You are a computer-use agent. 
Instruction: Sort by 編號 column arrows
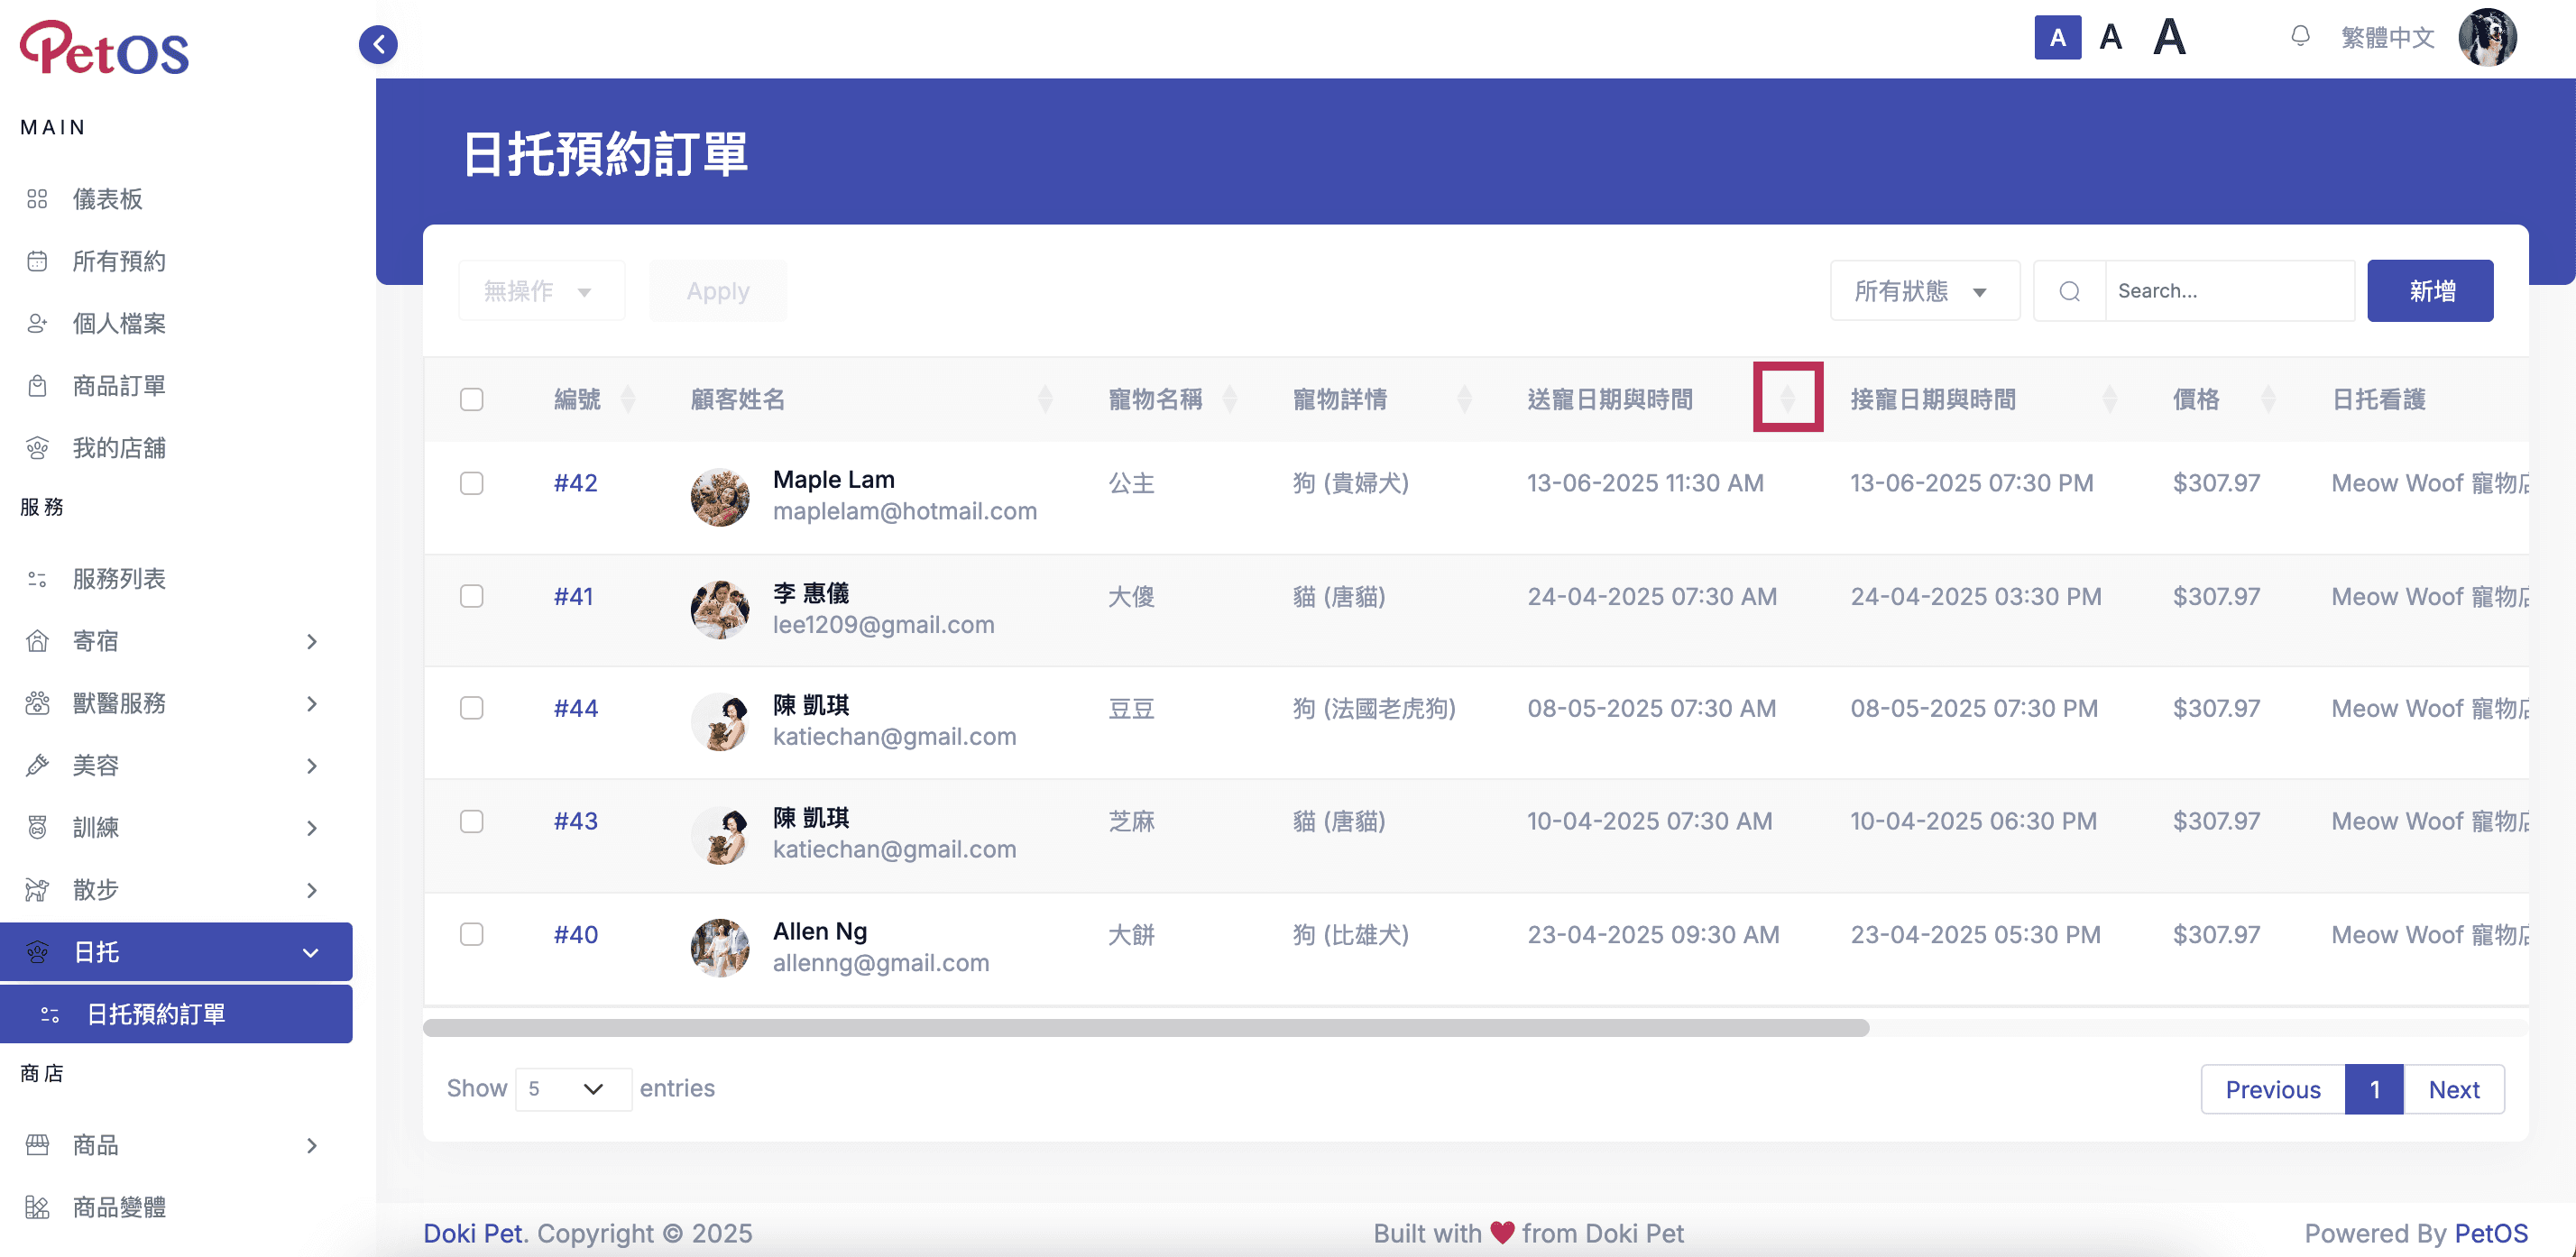[628, 399]
